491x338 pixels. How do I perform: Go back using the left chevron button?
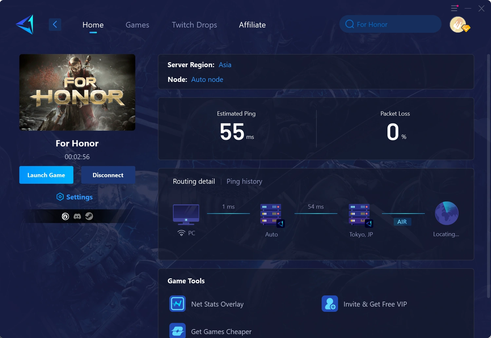tap(55, 24)
